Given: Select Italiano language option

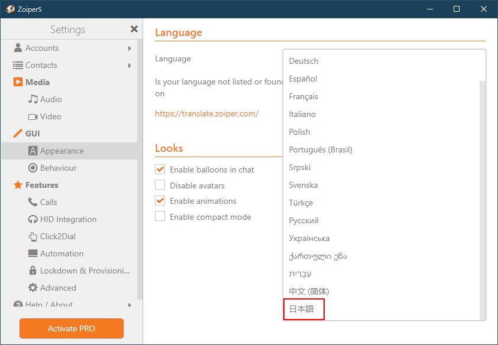Looking at the screenshot, I should (381, 114).
